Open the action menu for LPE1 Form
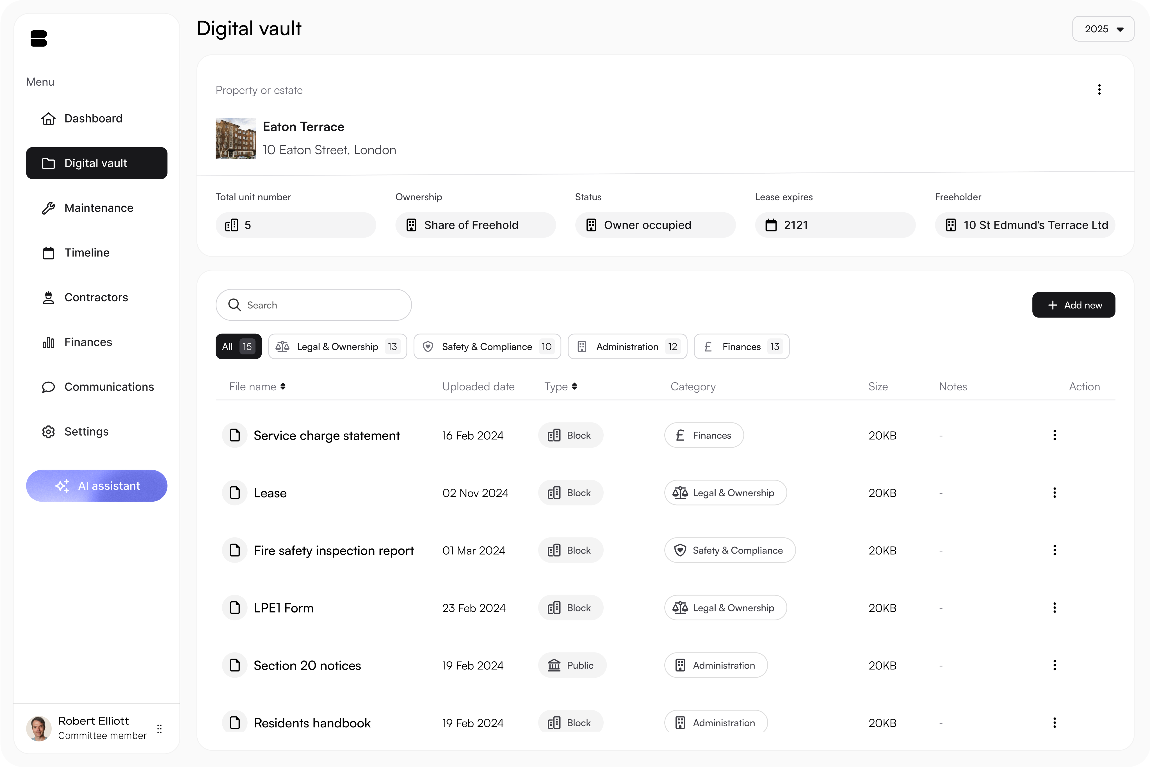1150x767 pixels. coord(1054,607)
